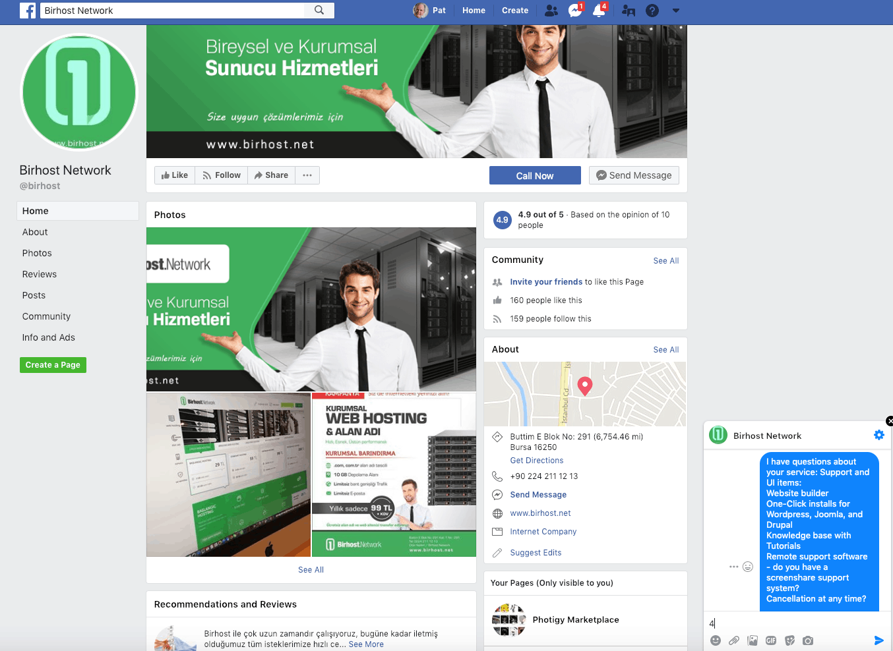
Task: Click Get Directions link
Action: pos(537,461)
